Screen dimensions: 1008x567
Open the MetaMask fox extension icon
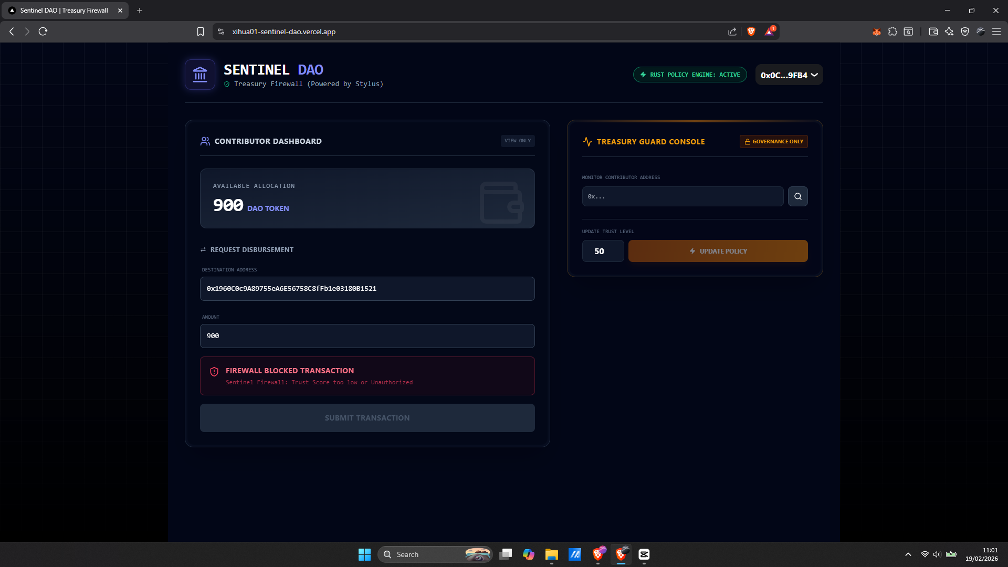click(x=876, y=31)
